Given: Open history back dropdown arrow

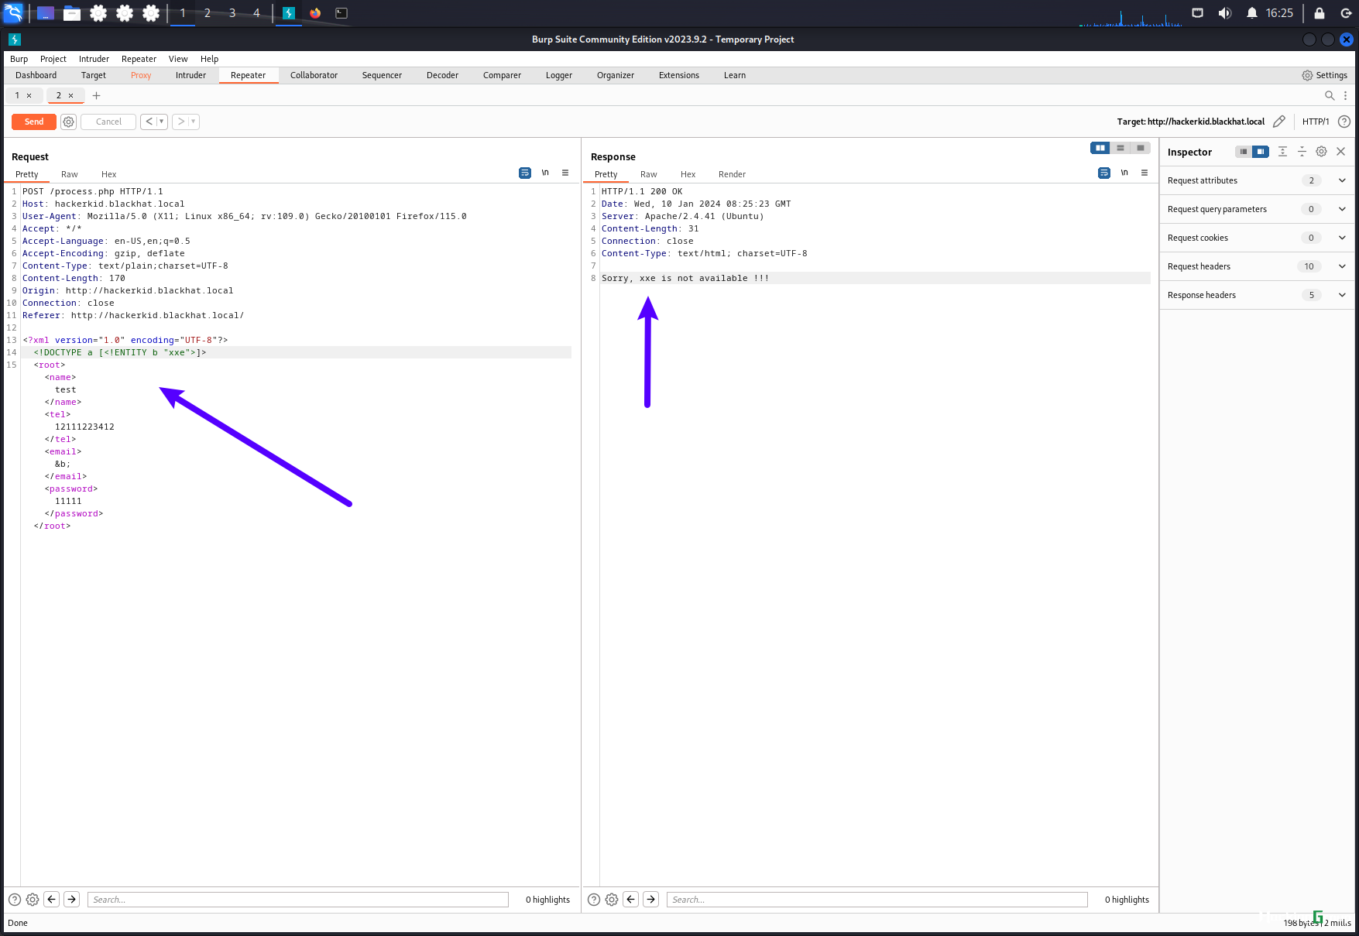Looking at the screenshot, I should pos(162,122).
